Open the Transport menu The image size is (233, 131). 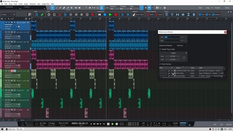click(x=32, y=4)
